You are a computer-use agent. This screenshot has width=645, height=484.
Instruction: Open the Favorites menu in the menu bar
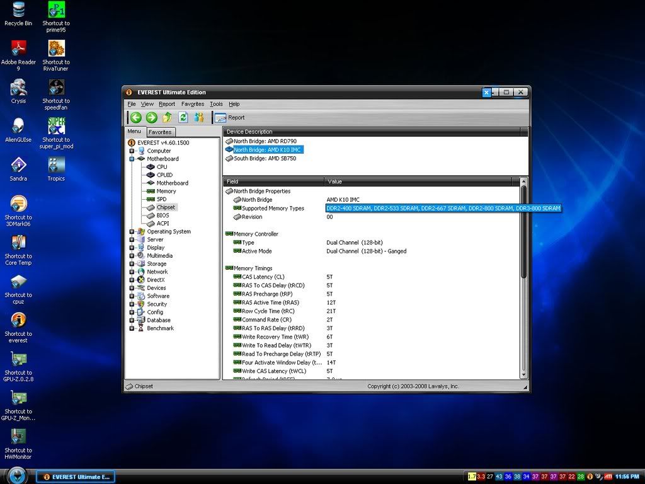coord(192,104)
